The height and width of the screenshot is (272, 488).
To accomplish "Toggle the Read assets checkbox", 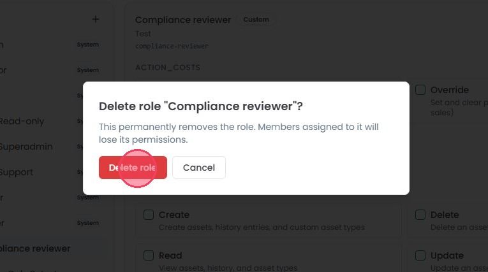I will [x=149, y=255].
